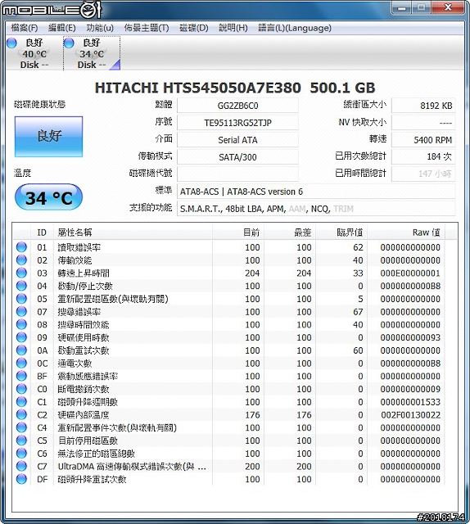Screen dimensions: 470x524
Task: Click the 184 次 power-on count field
Action: 423,156
